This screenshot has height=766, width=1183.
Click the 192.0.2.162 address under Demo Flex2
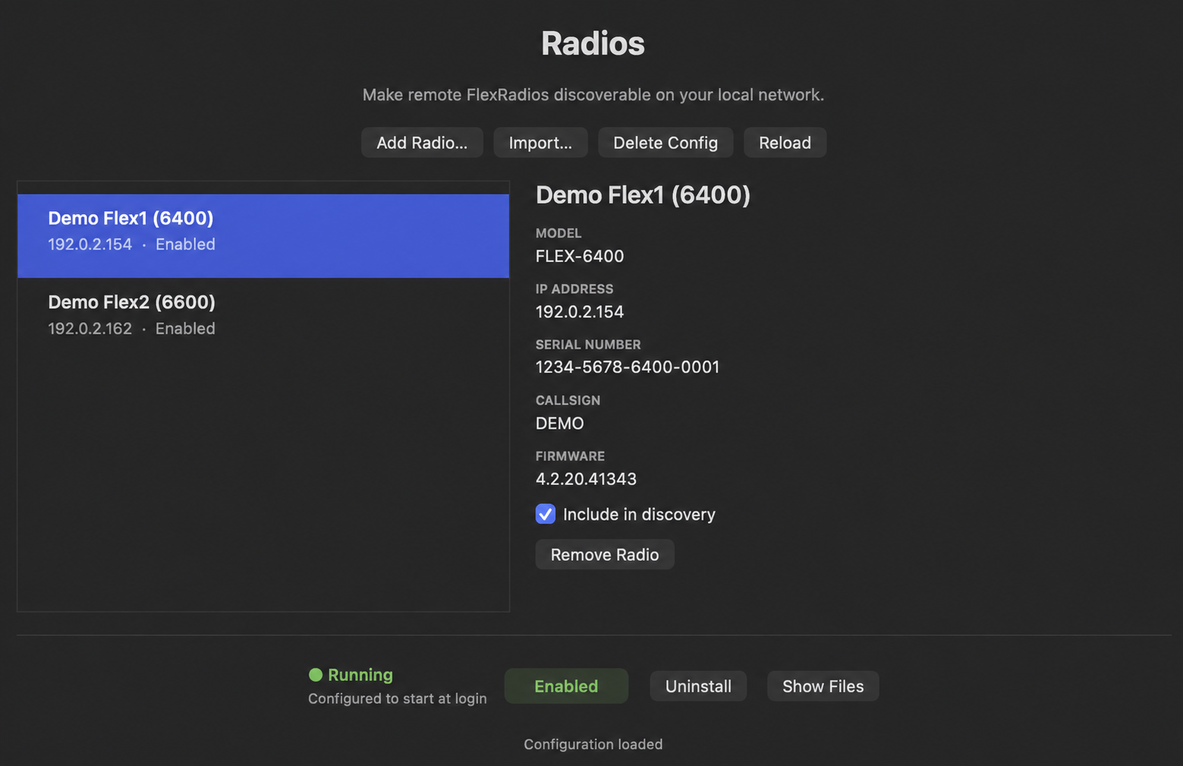90,329
